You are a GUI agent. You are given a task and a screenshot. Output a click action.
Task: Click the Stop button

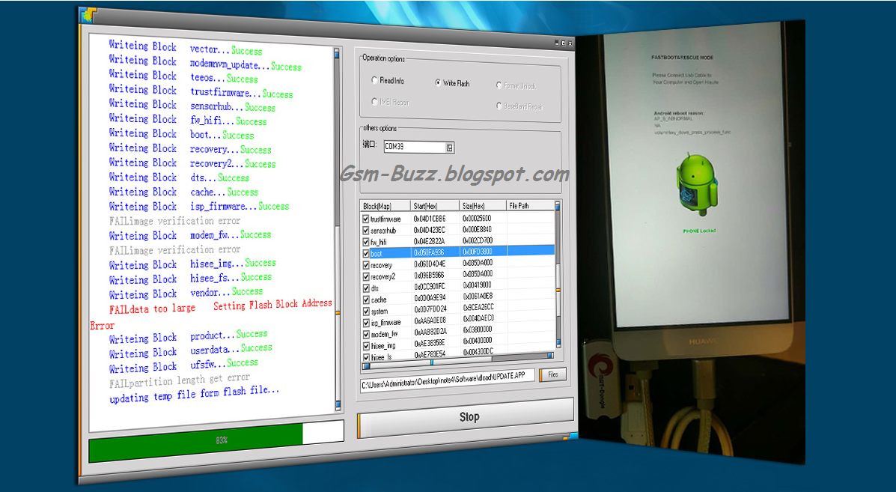pyautogui.click(x=466, y=417)
